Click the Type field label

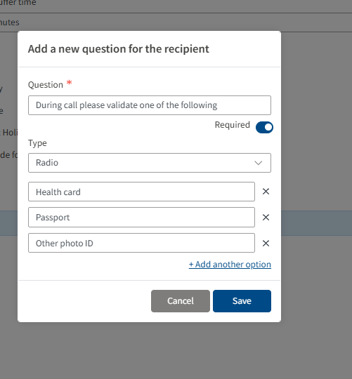click(37, 143)
